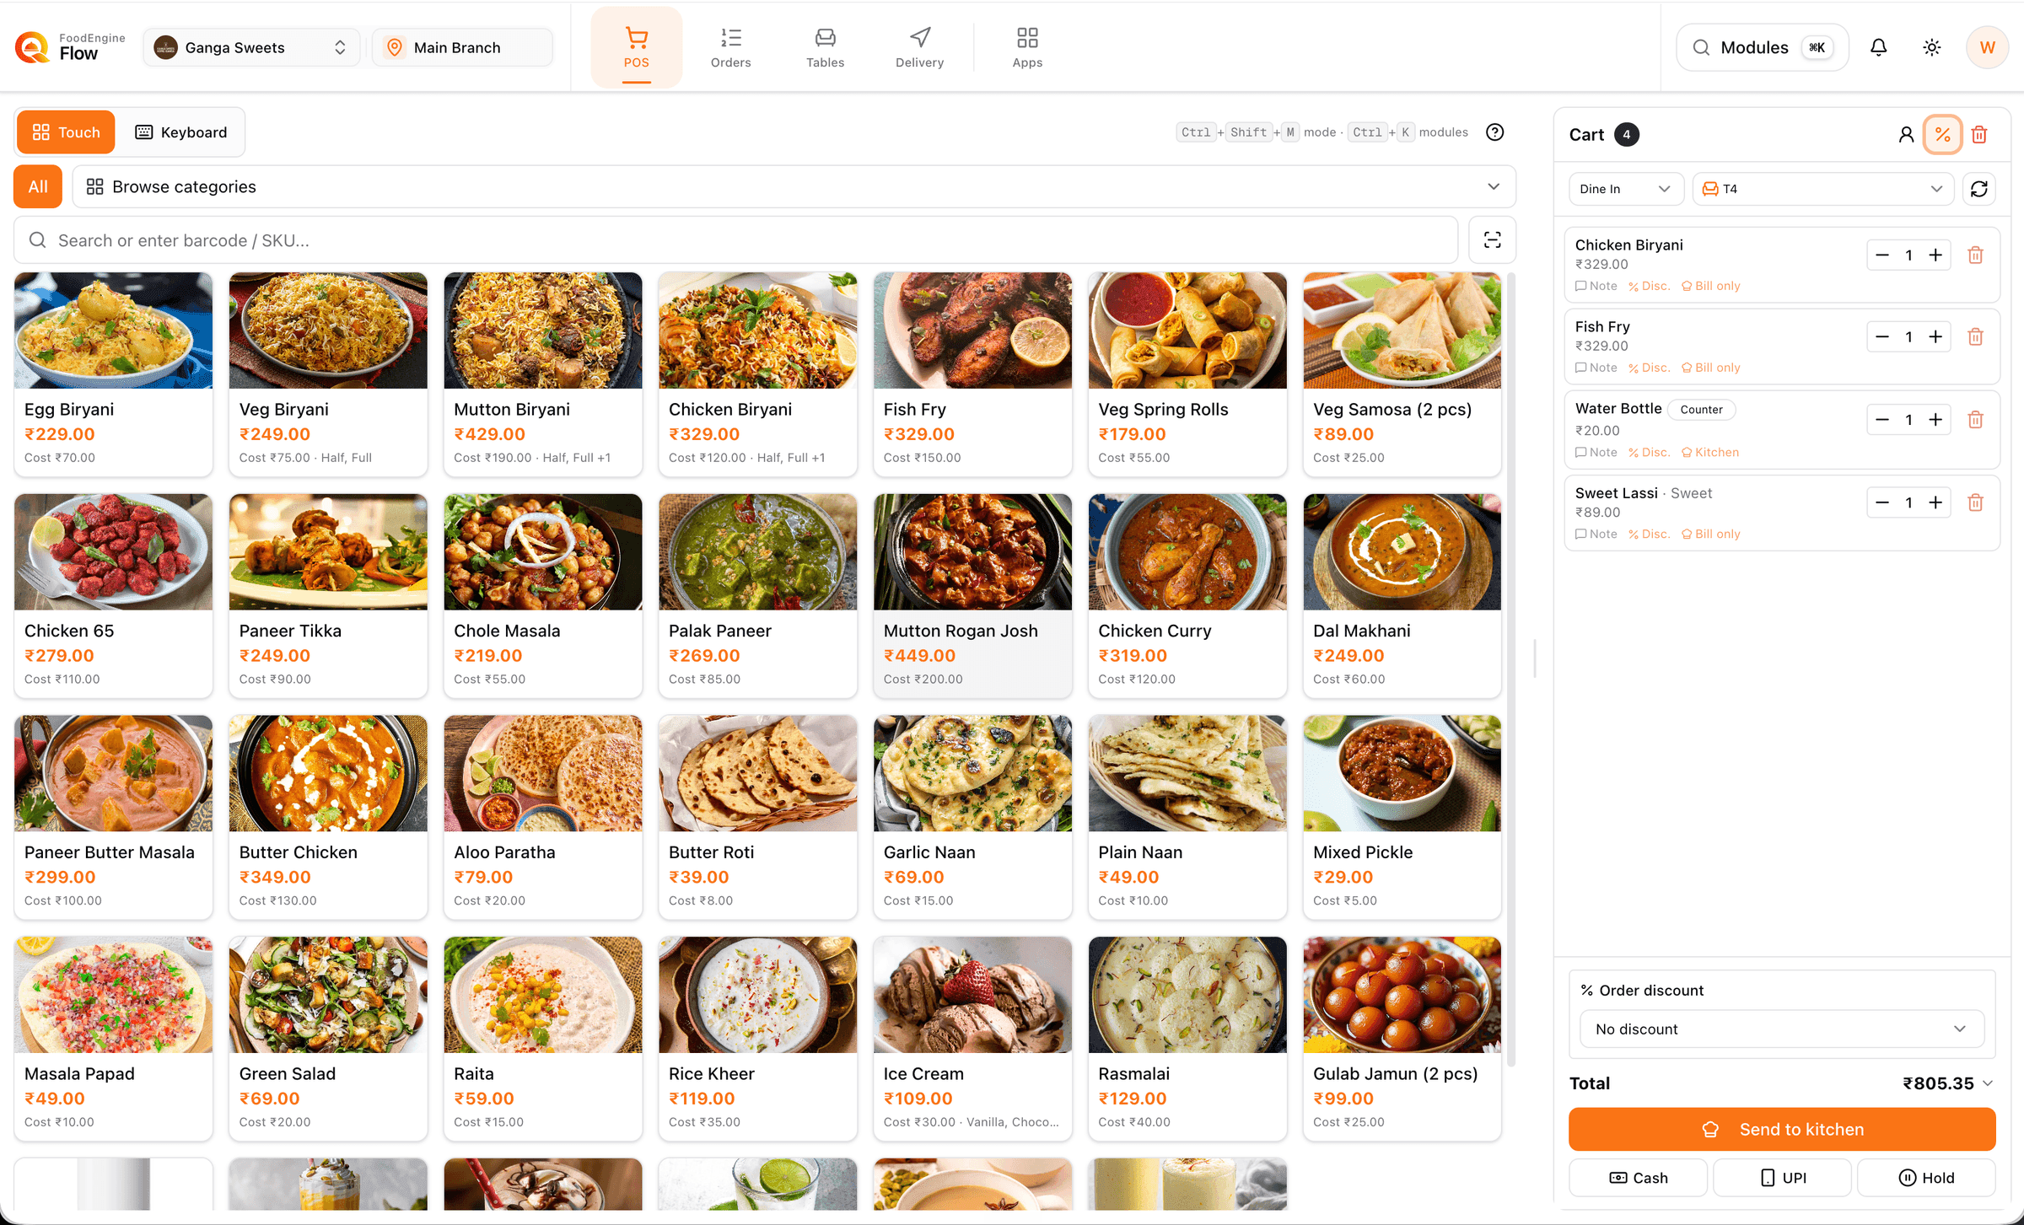Select the All categories filter
The image size is (2024, 1225).
point(38,186)
